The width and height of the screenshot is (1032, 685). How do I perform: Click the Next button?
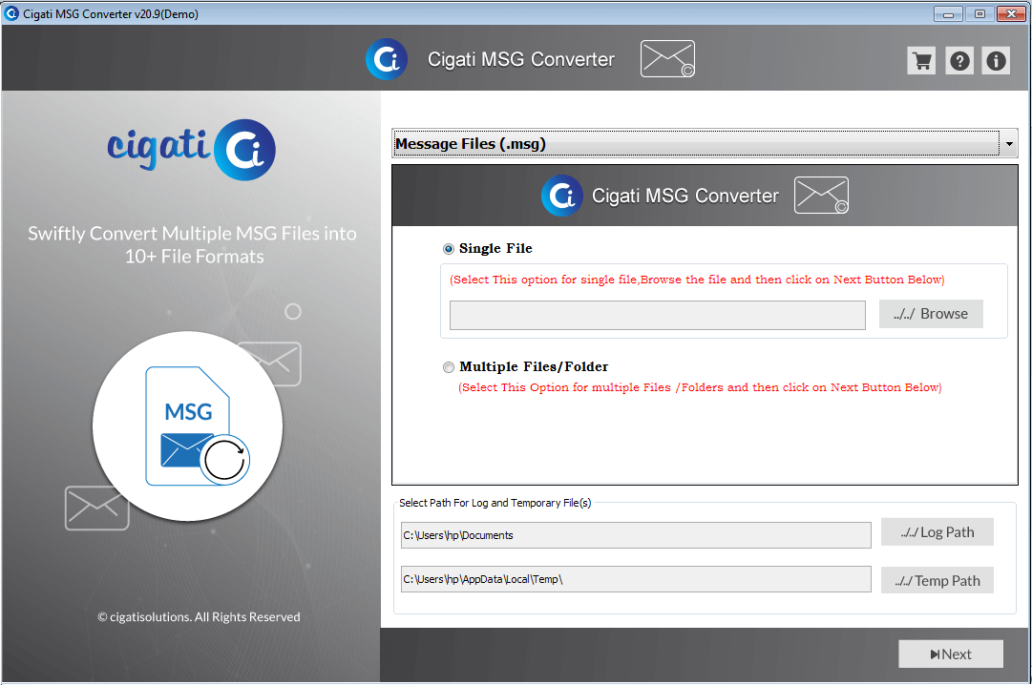tap(951, 654)
